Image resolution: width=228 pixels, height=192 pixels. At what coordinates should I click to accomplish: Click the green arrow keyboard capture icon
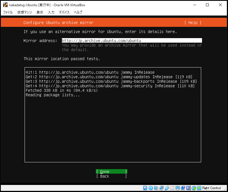click(199, 188)
